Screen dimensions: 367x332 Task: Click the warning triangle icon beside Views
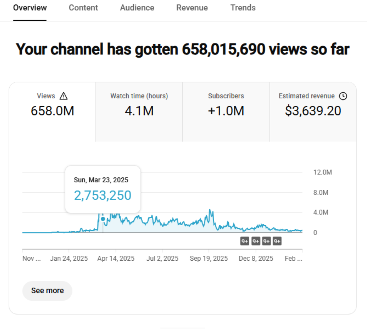pos(63,96)
